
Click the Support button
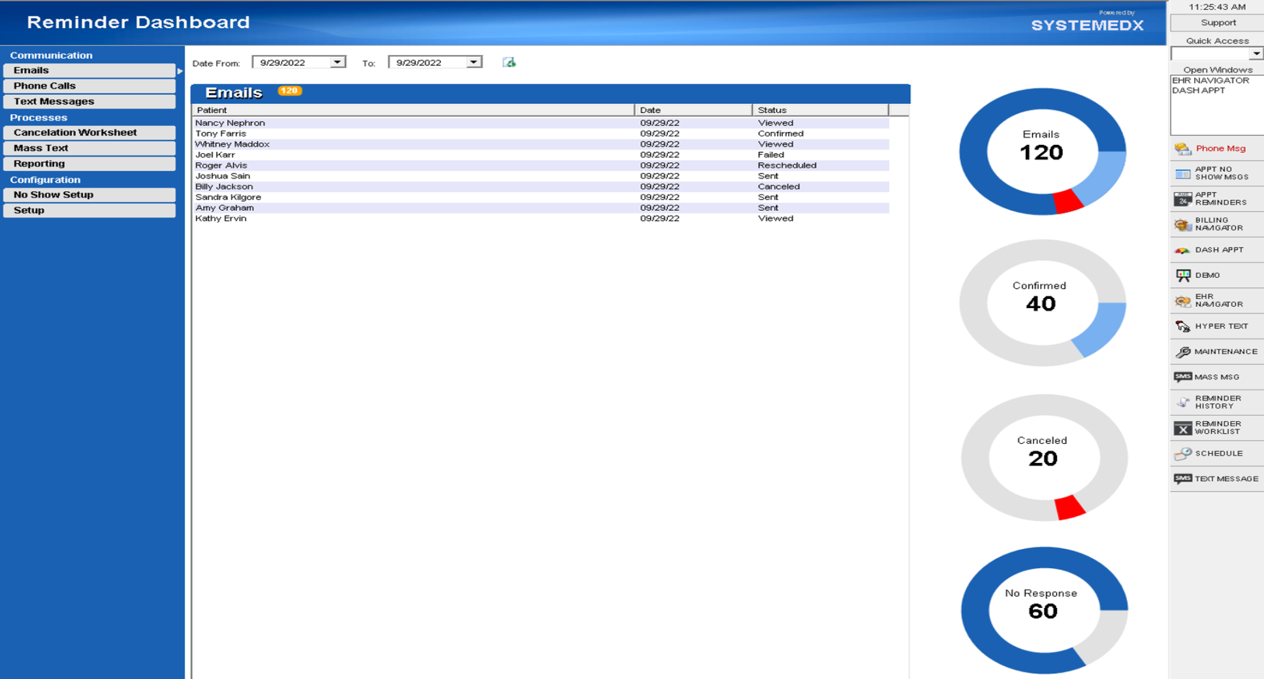pyautogui.click(x=1218, y=22)
